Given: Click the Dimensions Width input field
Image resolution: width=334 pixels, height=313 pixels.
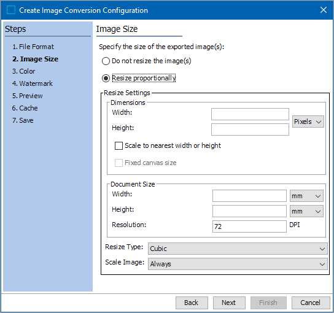Looking at the screenshot, I should click(250, 114).
